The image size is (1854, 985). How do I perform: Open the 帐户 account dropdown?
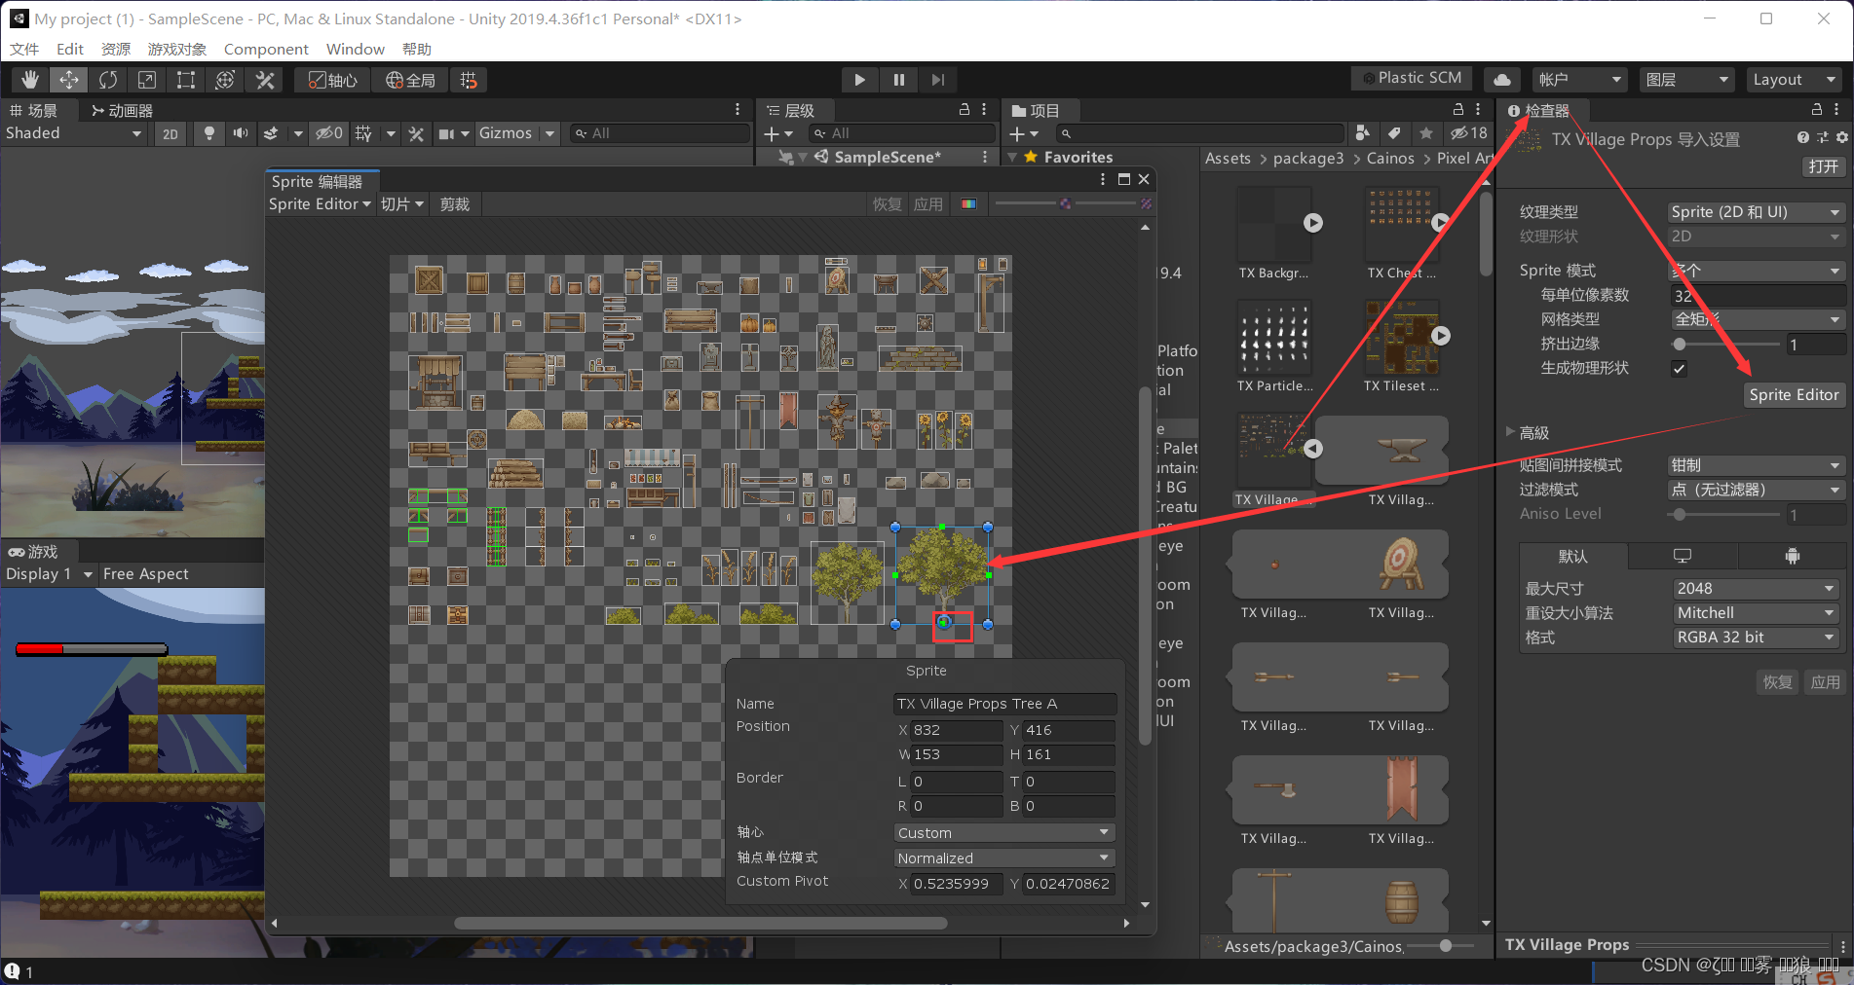tap(1579, 80)
